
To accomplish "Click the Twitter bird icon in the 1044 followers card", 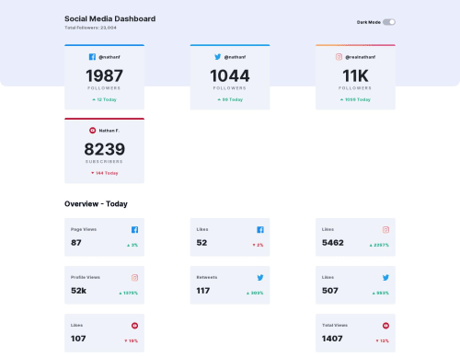I will pyautogui.click(x=218, y=57).
